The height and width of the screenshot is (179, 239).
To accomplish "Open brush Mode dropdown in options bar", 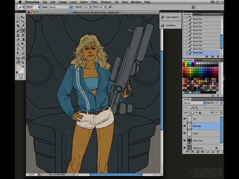I will pyautogui.click(x=61, y=7).
